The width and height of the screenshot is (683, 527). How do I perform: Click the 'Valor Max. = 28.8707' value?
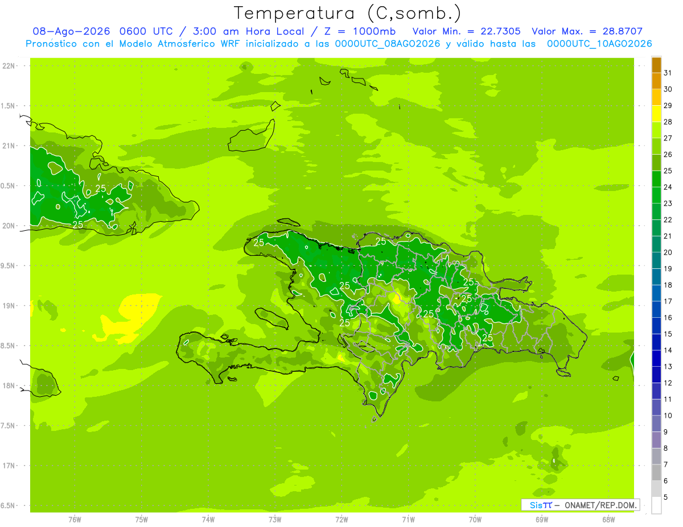pyautogui.click(x=587, y=31)
